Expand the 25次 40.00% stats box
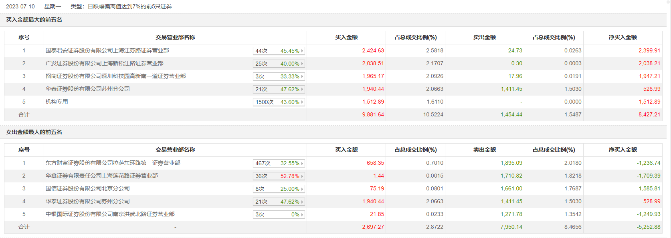 (279, 64)
